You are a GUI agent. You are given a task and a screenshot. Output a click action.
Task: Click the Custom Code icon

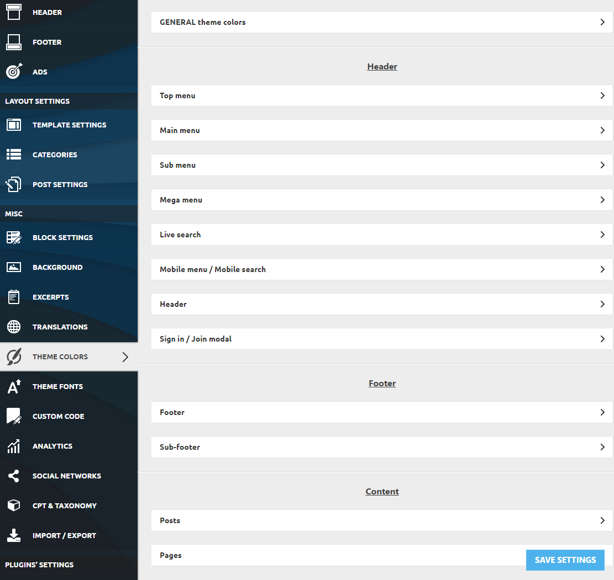14,416
